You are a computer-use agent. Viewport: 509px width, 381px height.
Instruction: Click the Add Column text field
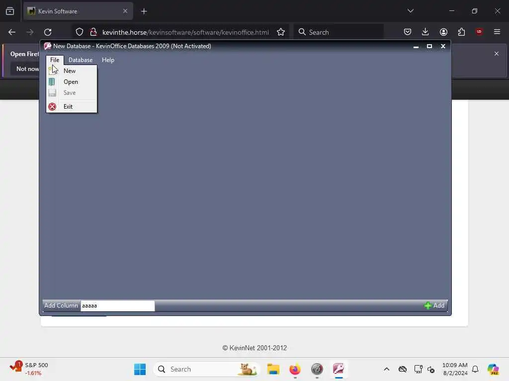tap(117, 306)
